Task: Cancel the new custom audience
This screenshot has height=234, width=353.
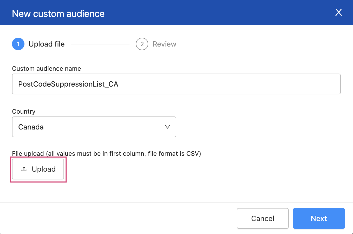Action: (x=263, y=218)
